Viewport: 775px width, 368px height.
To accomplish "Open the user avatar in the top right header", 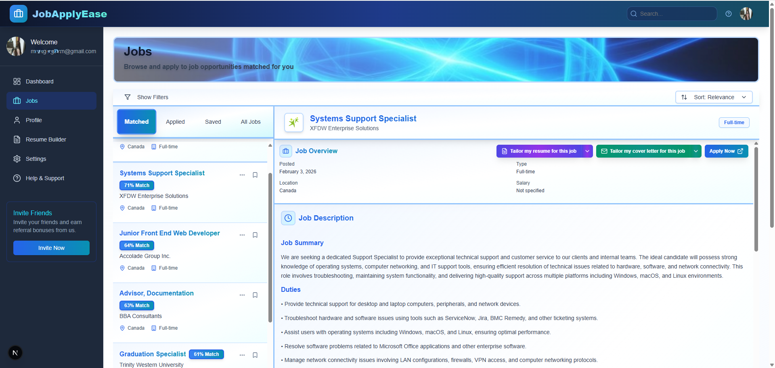I will (x=746, y=14).
